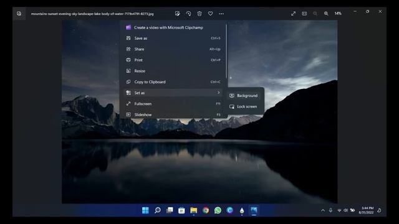
Task: Click the zoom out magnifier icon
Action: [x=315, y=14]
